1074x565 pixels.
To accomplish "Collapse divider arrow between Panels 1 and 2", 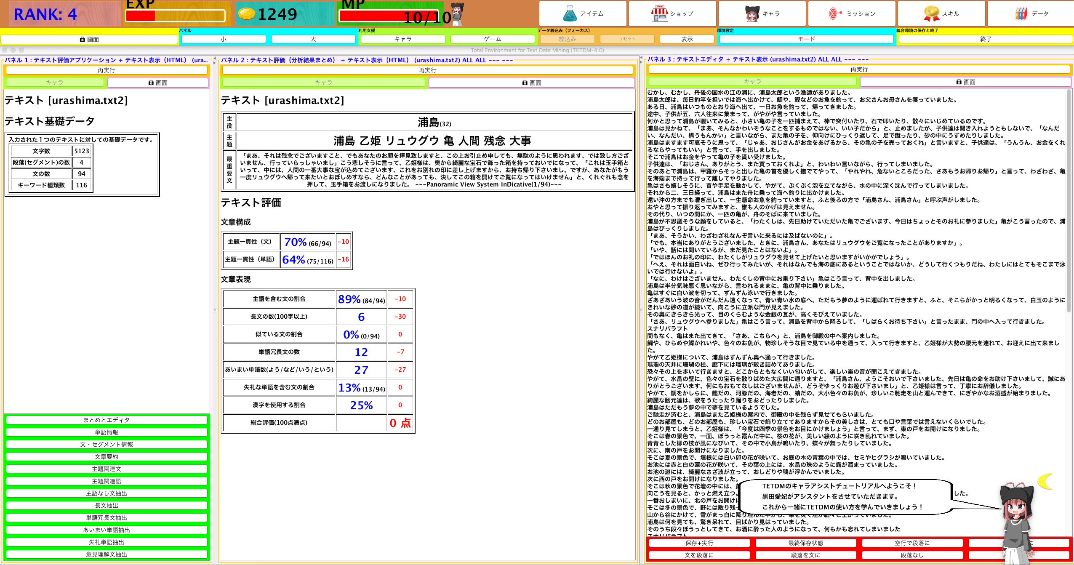I will pyautogui.click(x=214, y=59).
